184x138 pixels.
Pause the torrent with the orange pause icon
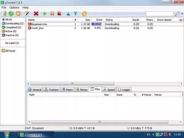tap(52, 13)
